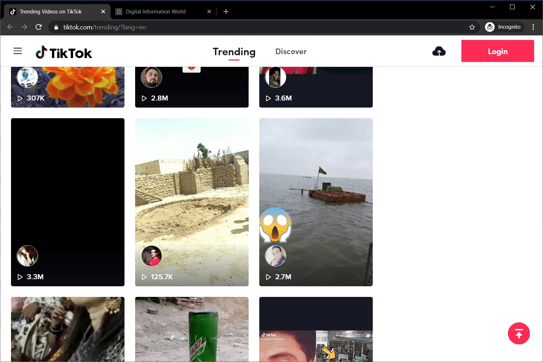Viewport: 543px width, 362px height.
Task: Switch to the Discover tab
Action: pyautogui.click(x=291, y=52)
